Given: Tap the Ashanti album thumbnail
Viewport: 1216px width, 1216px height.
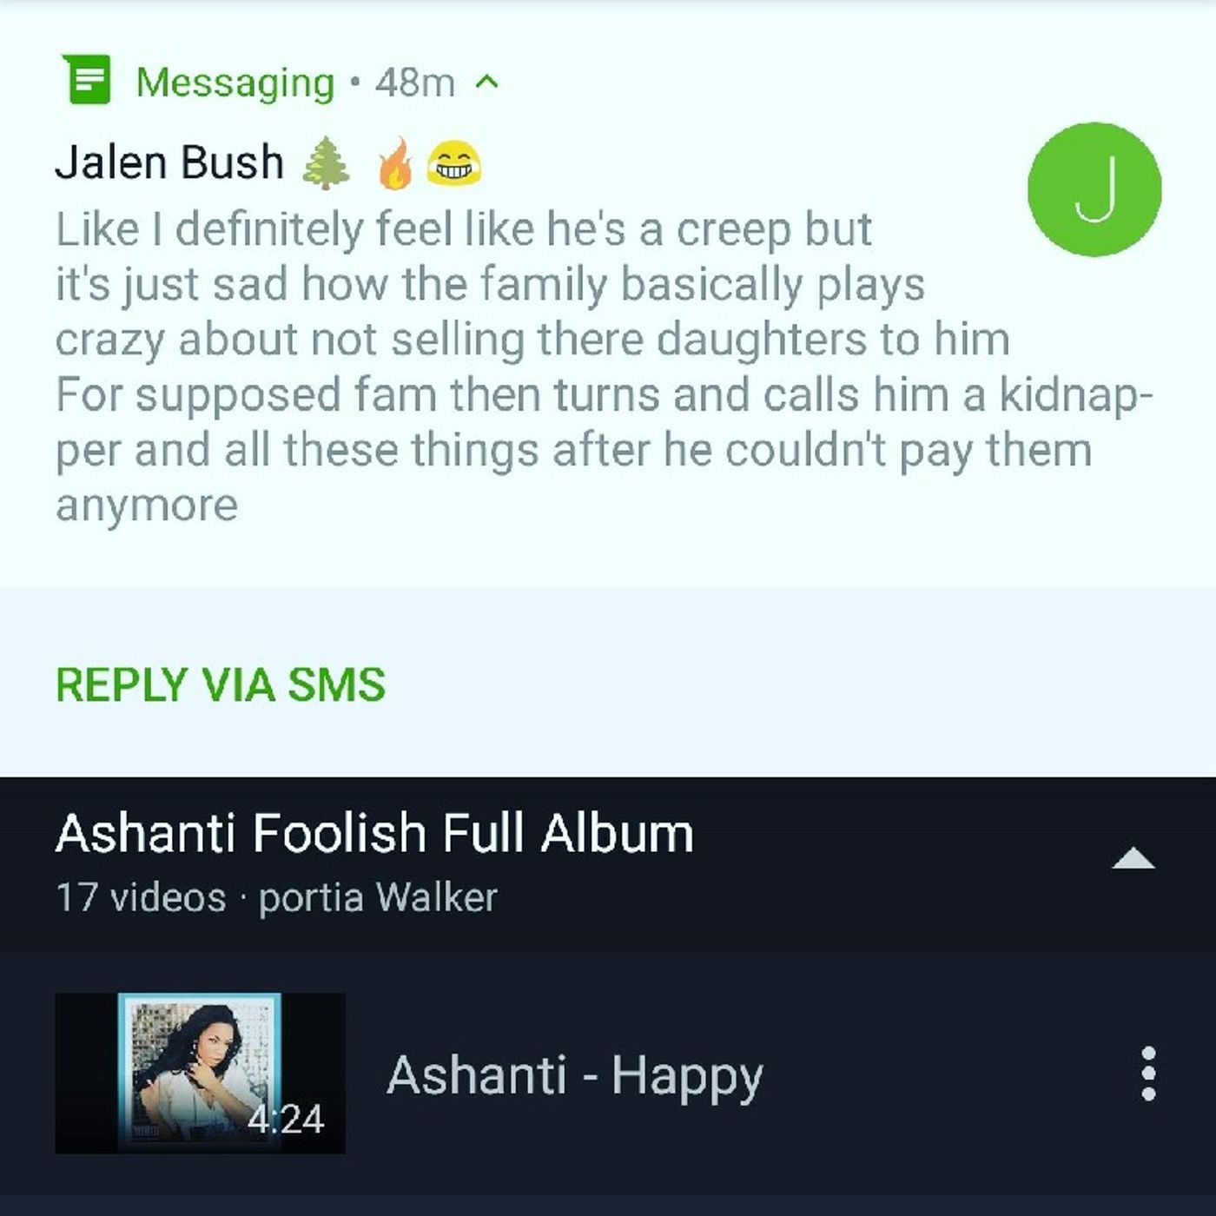Looking at the screenshot, I should (x=201, y=1074).
